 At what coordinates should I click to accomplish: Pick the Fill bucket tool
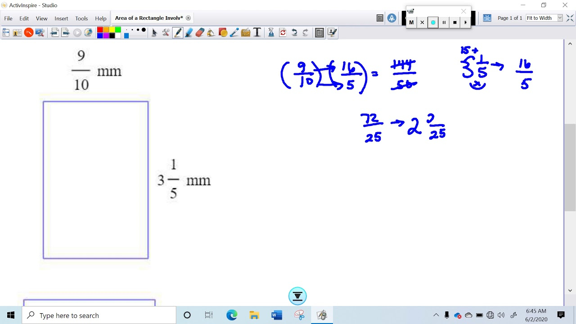(x=211, y=32)
